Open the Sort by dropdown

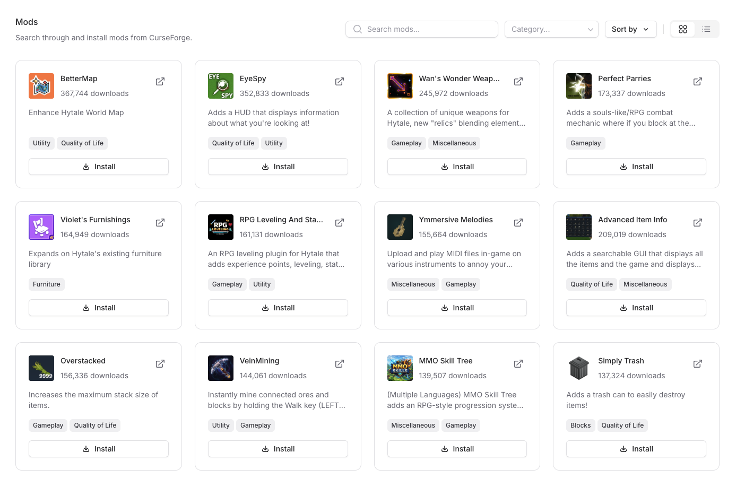pos(630,29)
